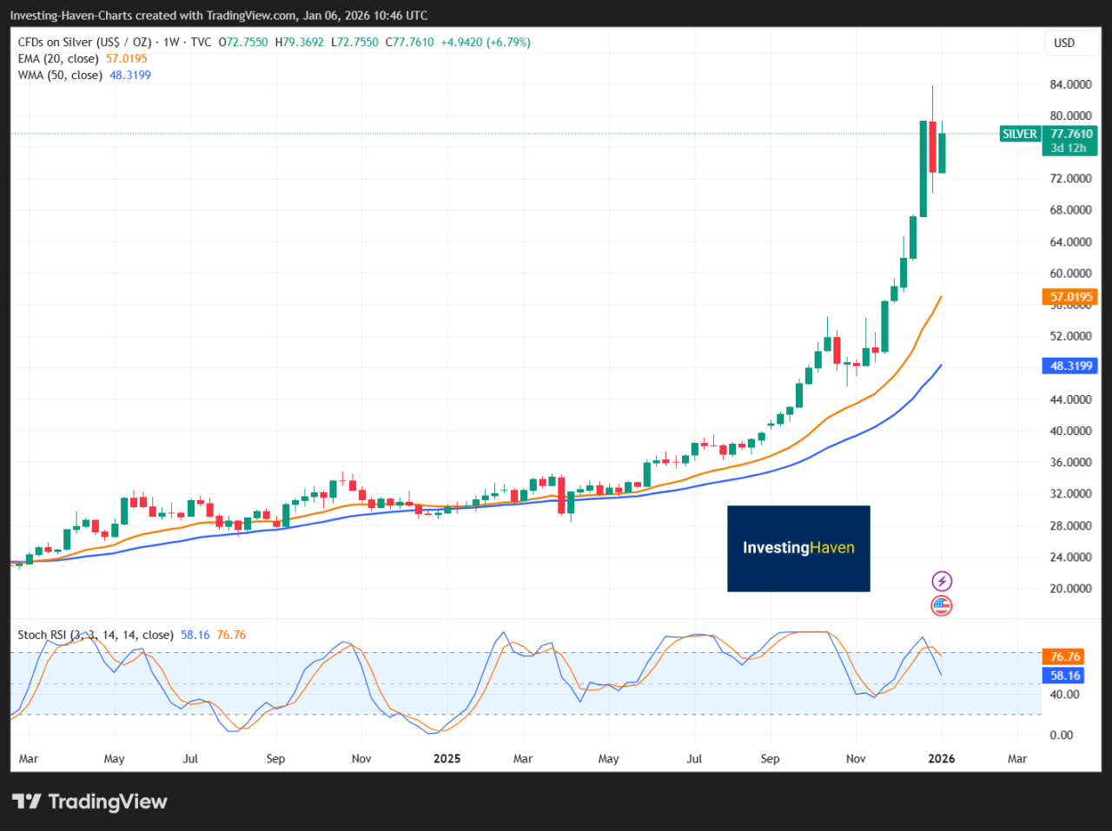Click the TradingView logo at bottom left

coord(89,801)
